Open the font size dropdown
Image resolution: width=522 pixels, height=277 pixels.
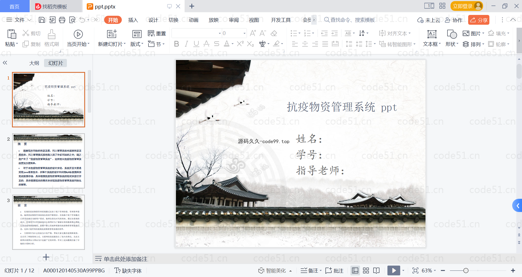coord(244,33)
